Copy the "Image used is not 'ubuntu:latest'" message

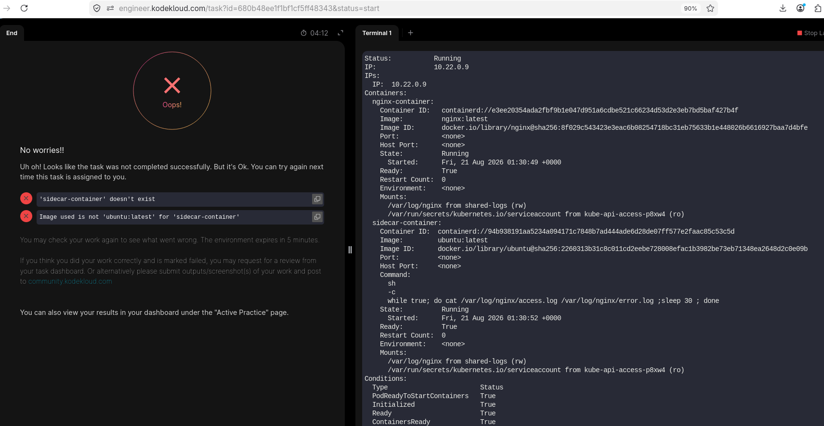click(317, 217)
